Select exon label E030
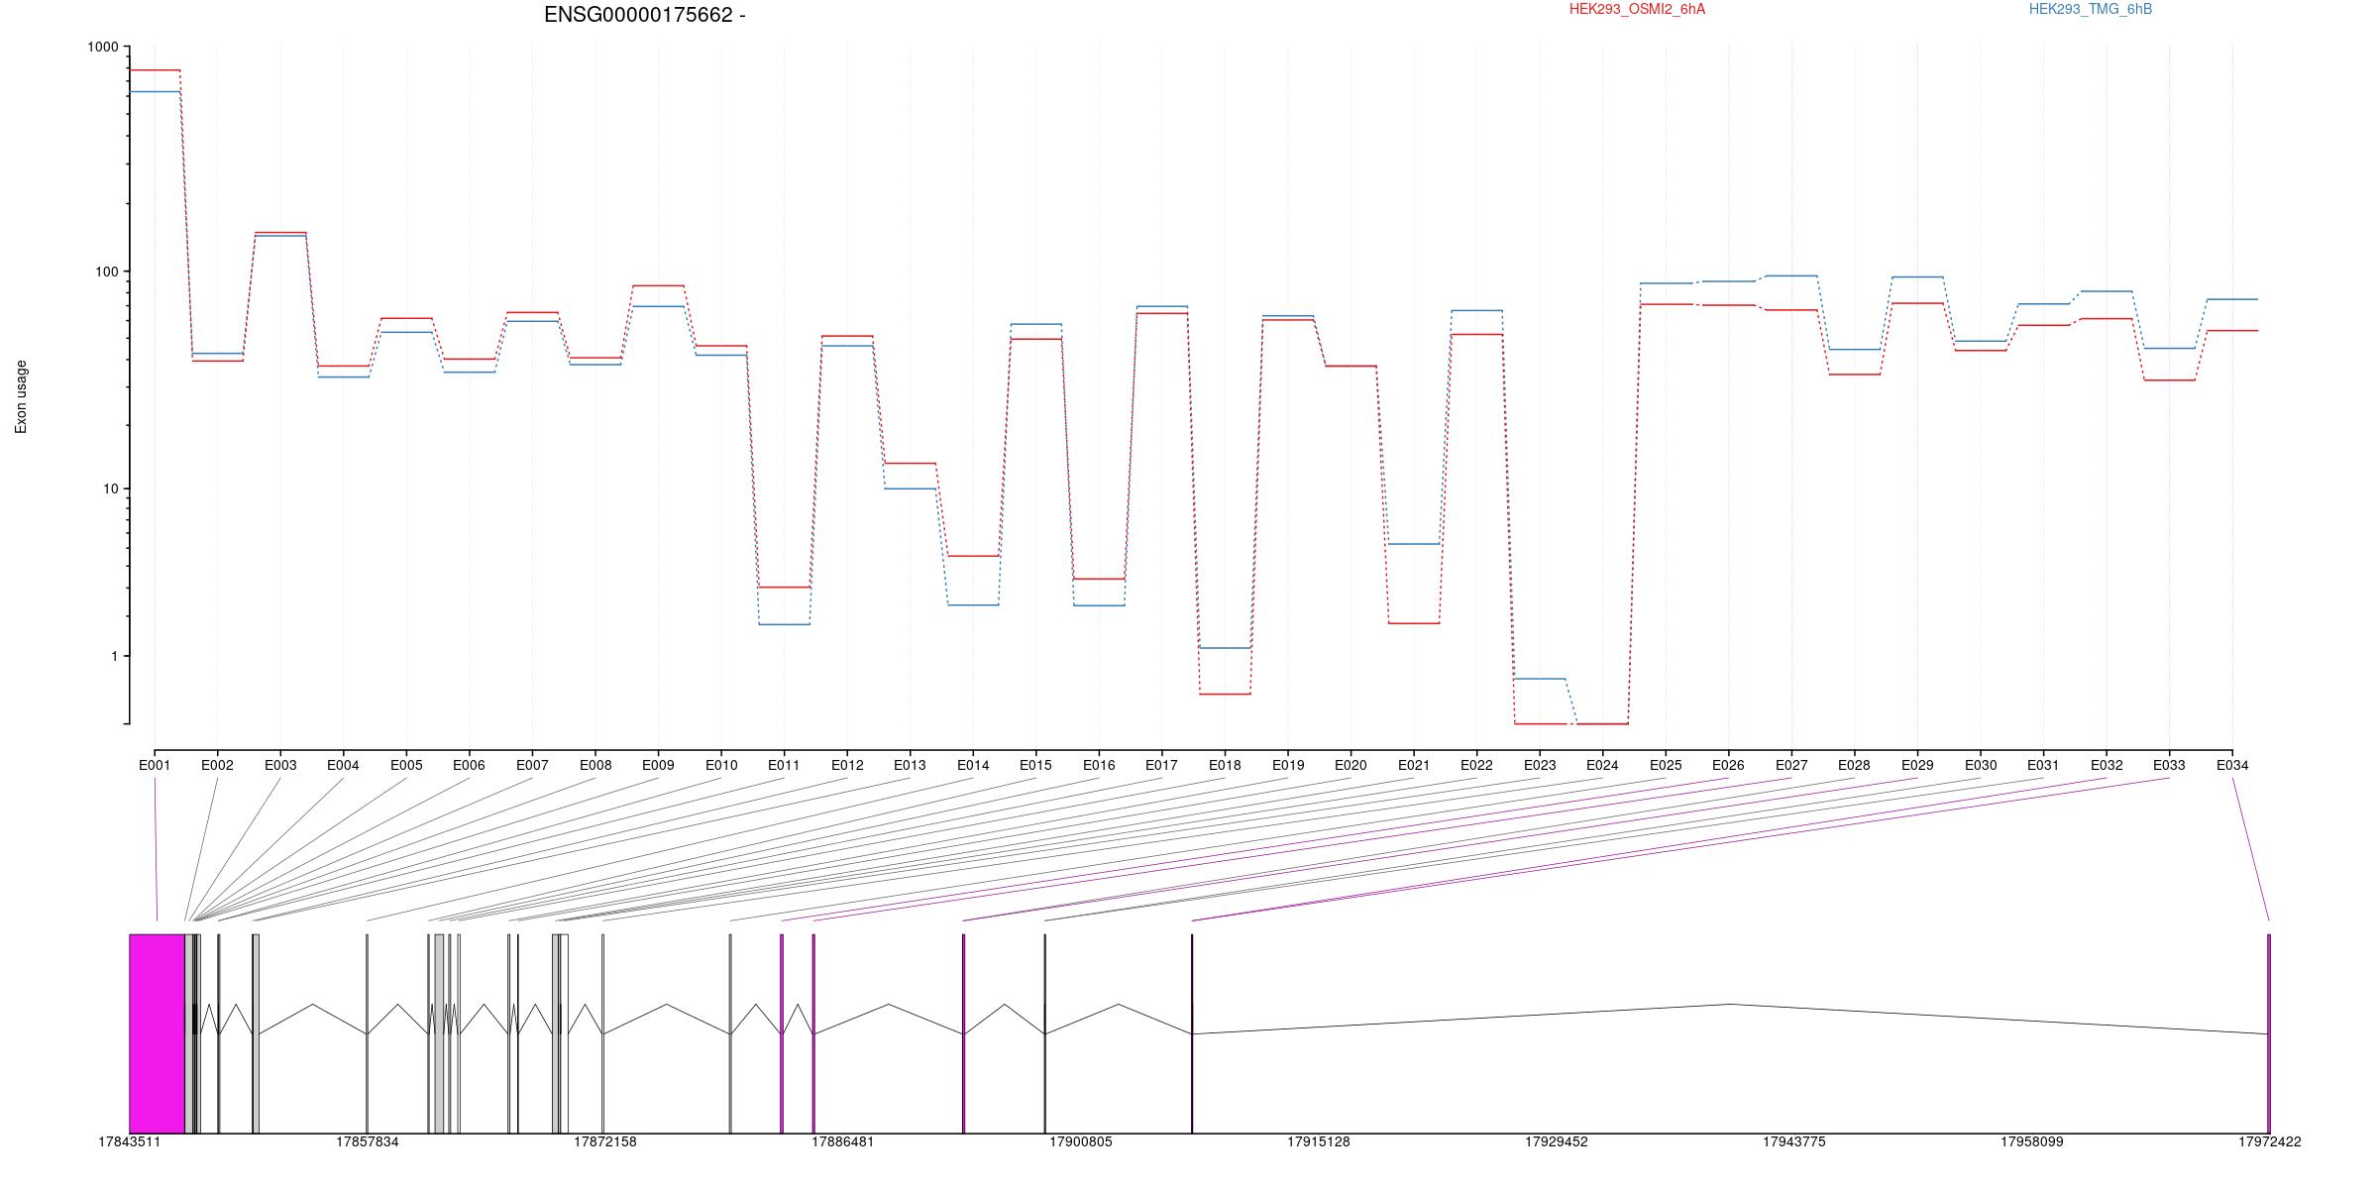Viewport: 2378px width, 1189px height. 1981,765
